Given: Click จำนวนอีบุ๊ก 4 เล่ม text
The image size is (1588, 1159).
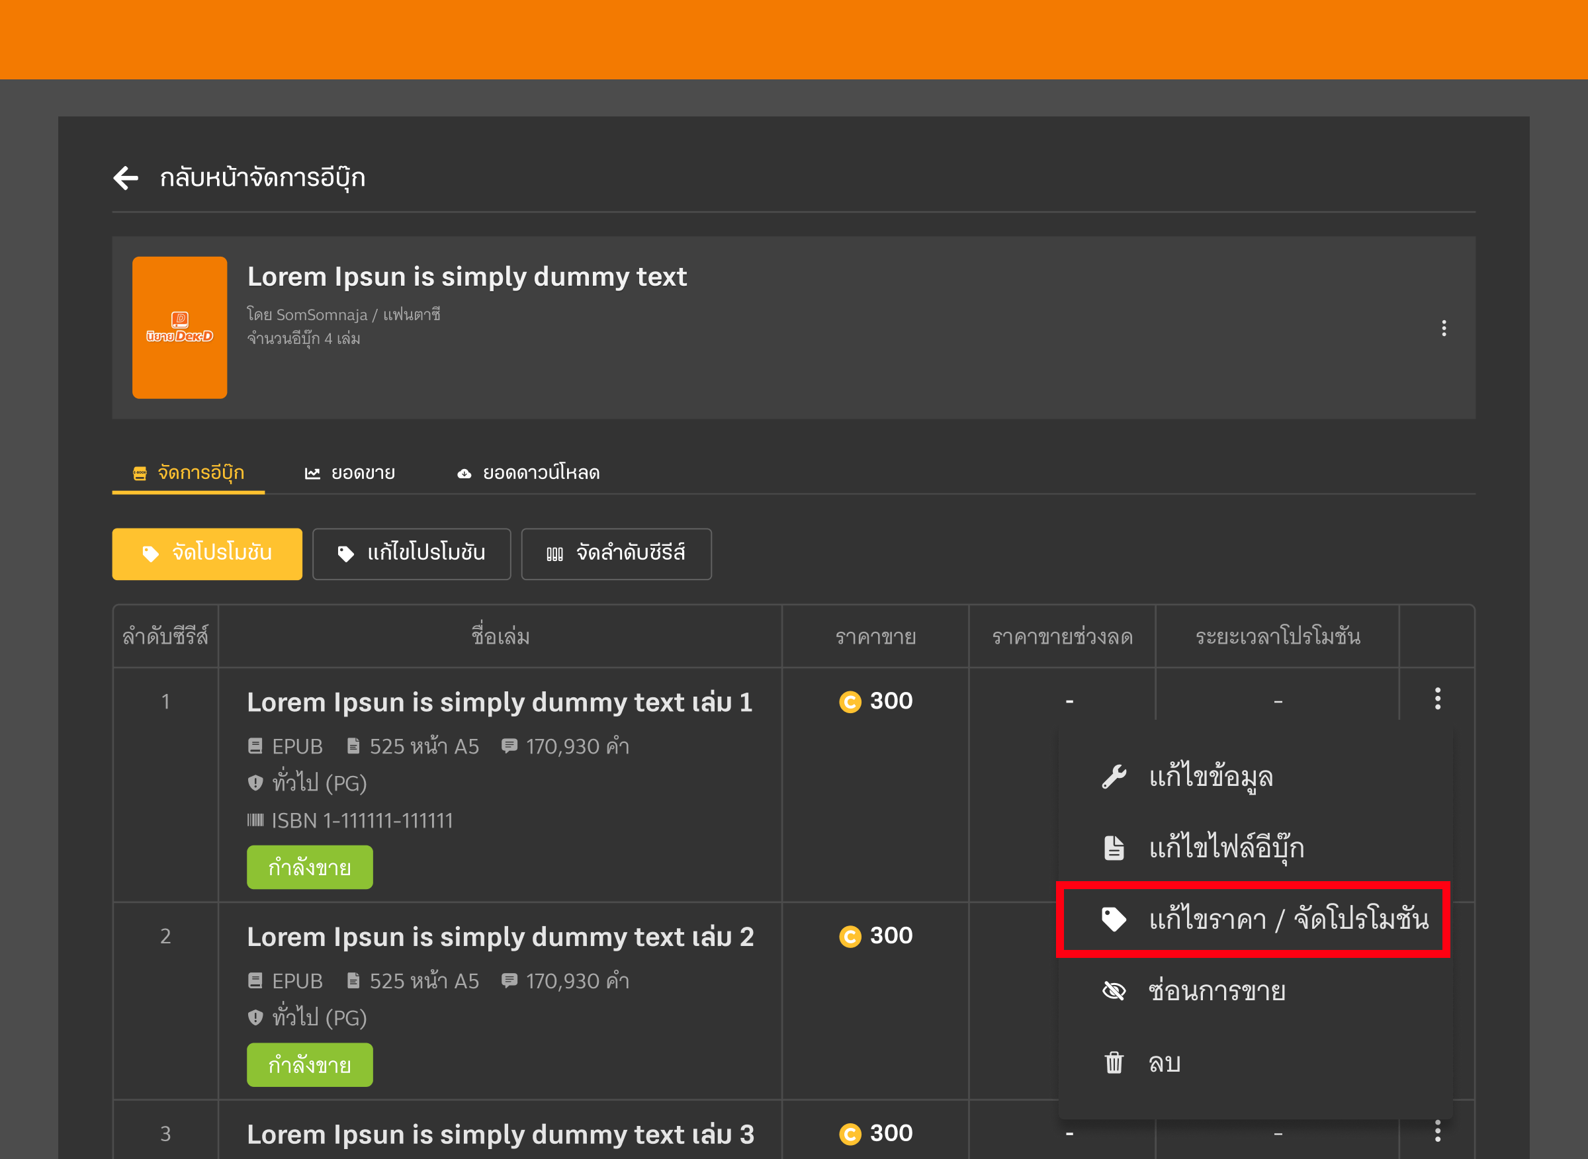Looking at the screenshot, I should [303, 339].
